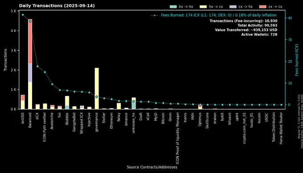The image size is (303, 173).
Task: Click the yellow base segment of Balanced bar
Action: (x=30, y=96)
